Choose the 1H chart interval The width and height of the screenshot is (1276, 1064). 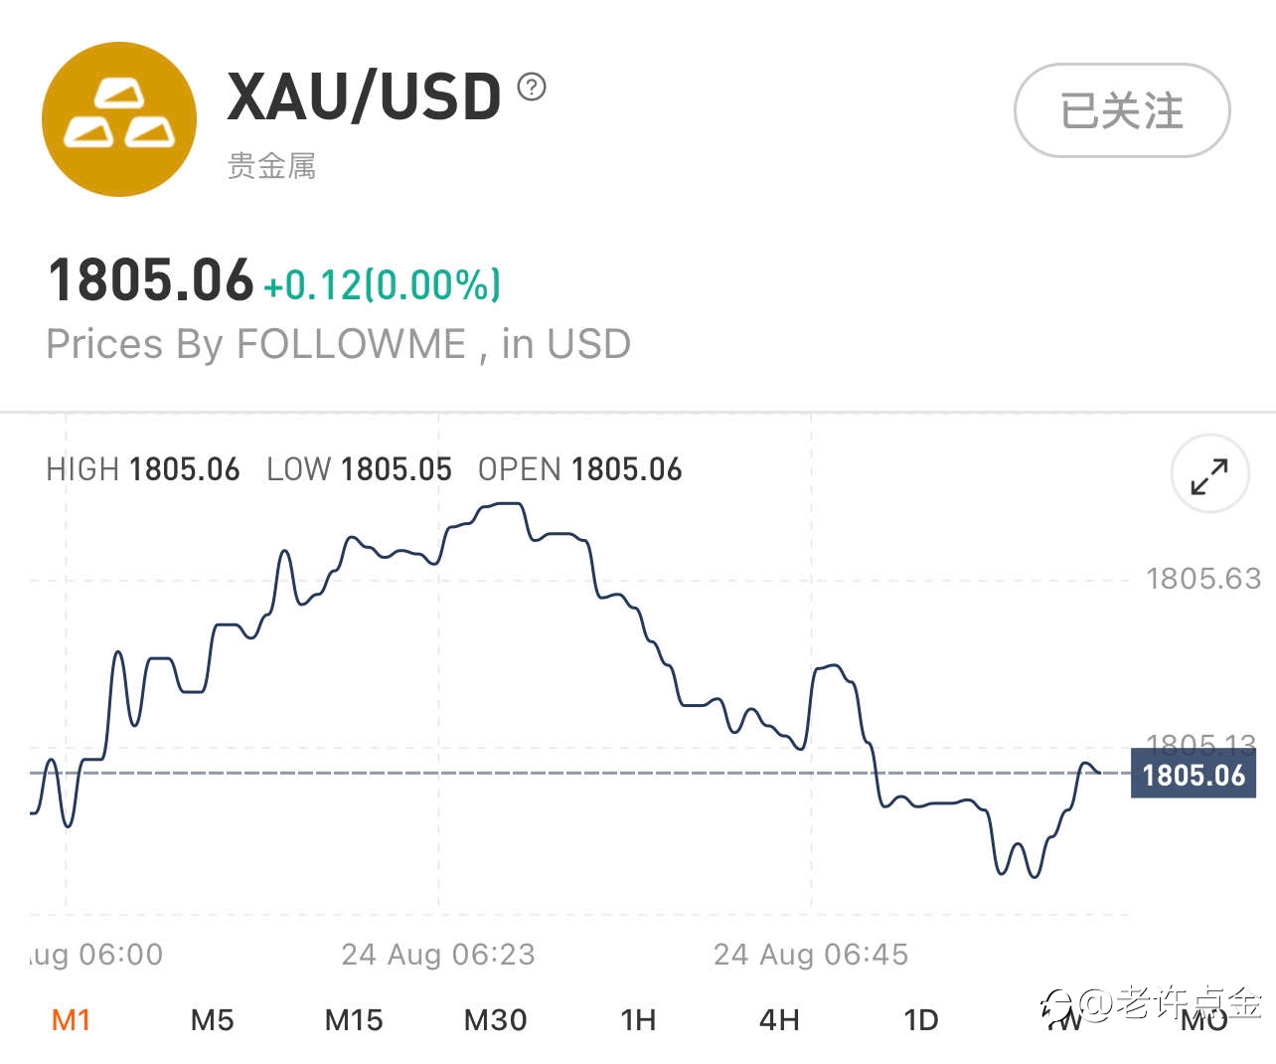[x=638, y=1019]
